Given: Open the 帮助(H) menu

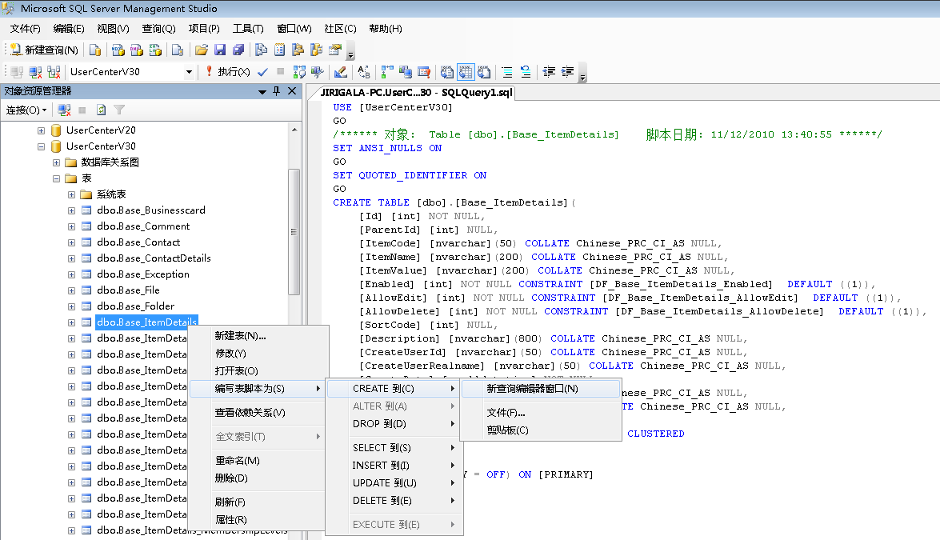Looking at the screenshot, I should tap(386, 29).
